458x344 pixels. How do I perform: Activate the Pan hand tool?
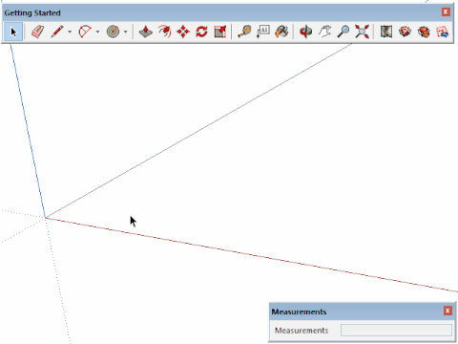tap(324, 32)
